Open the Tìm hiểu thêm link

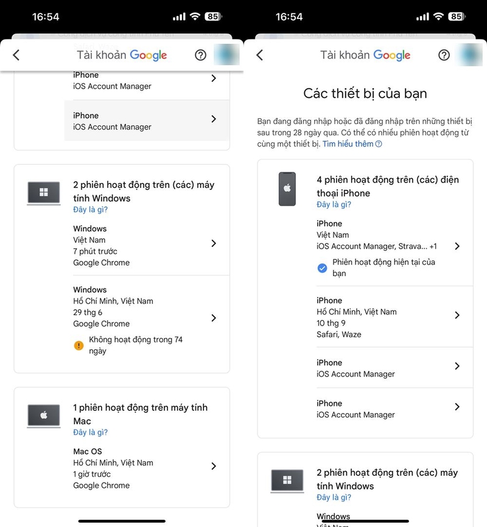coord(352,144)
